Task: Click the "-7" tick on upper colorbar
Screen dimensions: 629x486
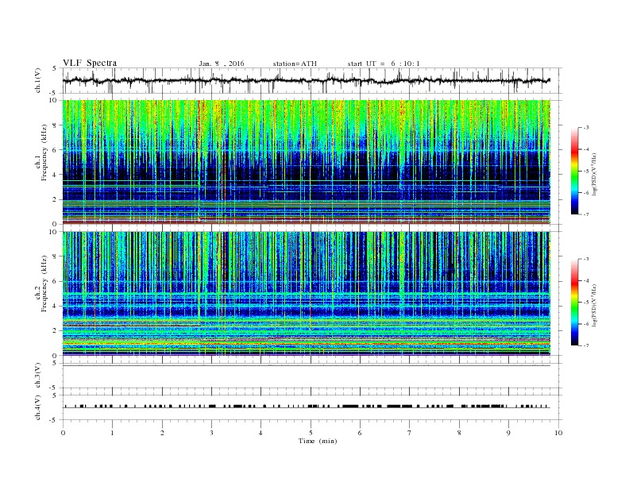Action: click(x=585, y=214)
